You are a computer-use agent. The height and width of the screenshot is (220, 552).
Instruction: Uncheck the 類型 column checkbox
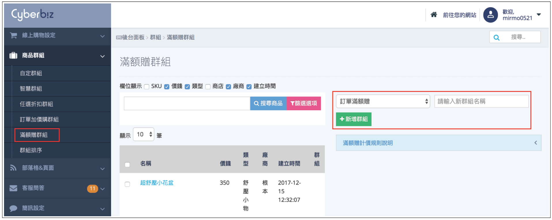(187, 87)
